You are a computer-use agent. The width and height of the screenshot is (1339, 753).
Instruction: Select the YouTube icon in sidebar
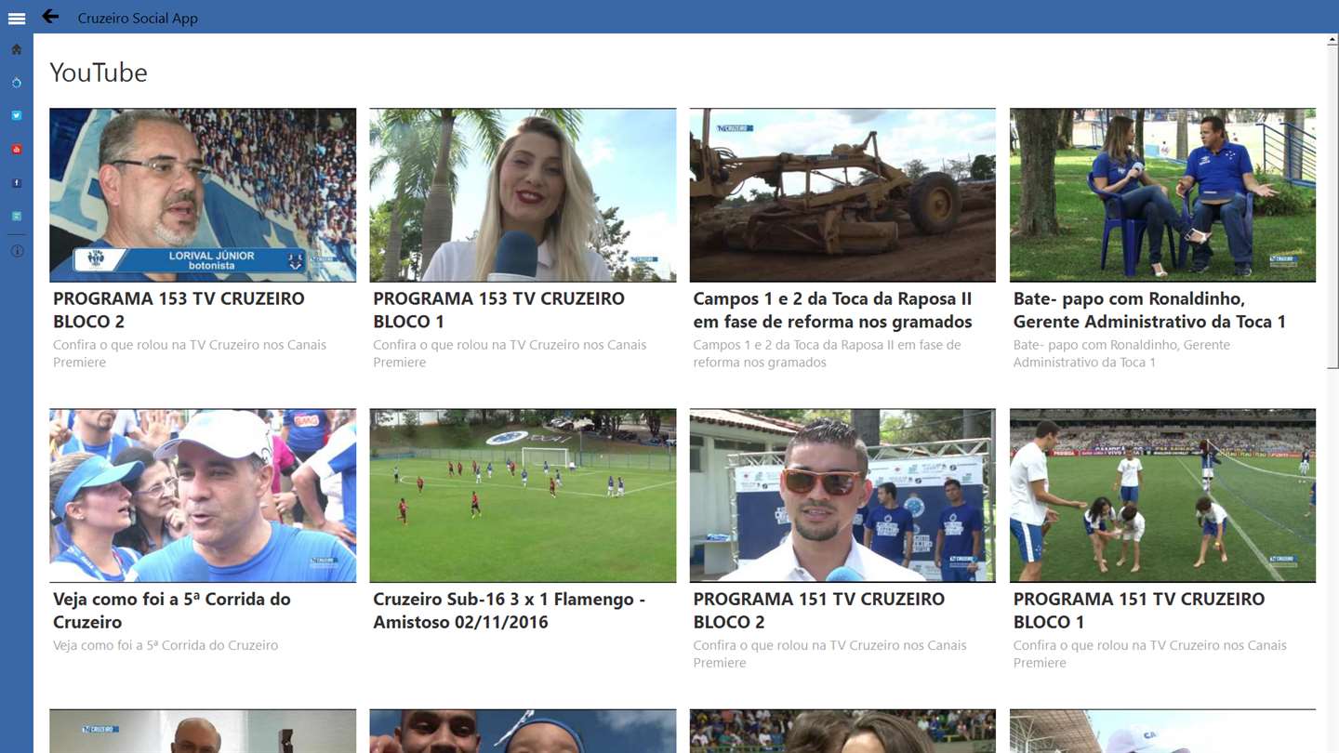[x=17, y=150]
